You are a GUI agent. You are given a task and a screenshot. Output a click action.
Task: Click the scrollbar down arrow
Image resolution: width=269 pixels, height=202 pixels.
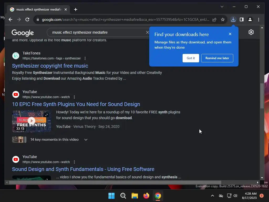point(262,178)
